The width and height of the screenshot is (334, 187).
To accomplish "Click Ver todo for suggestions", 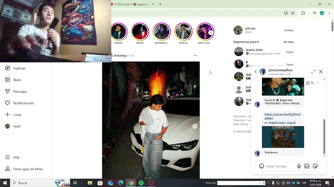I will pos(288,42).
